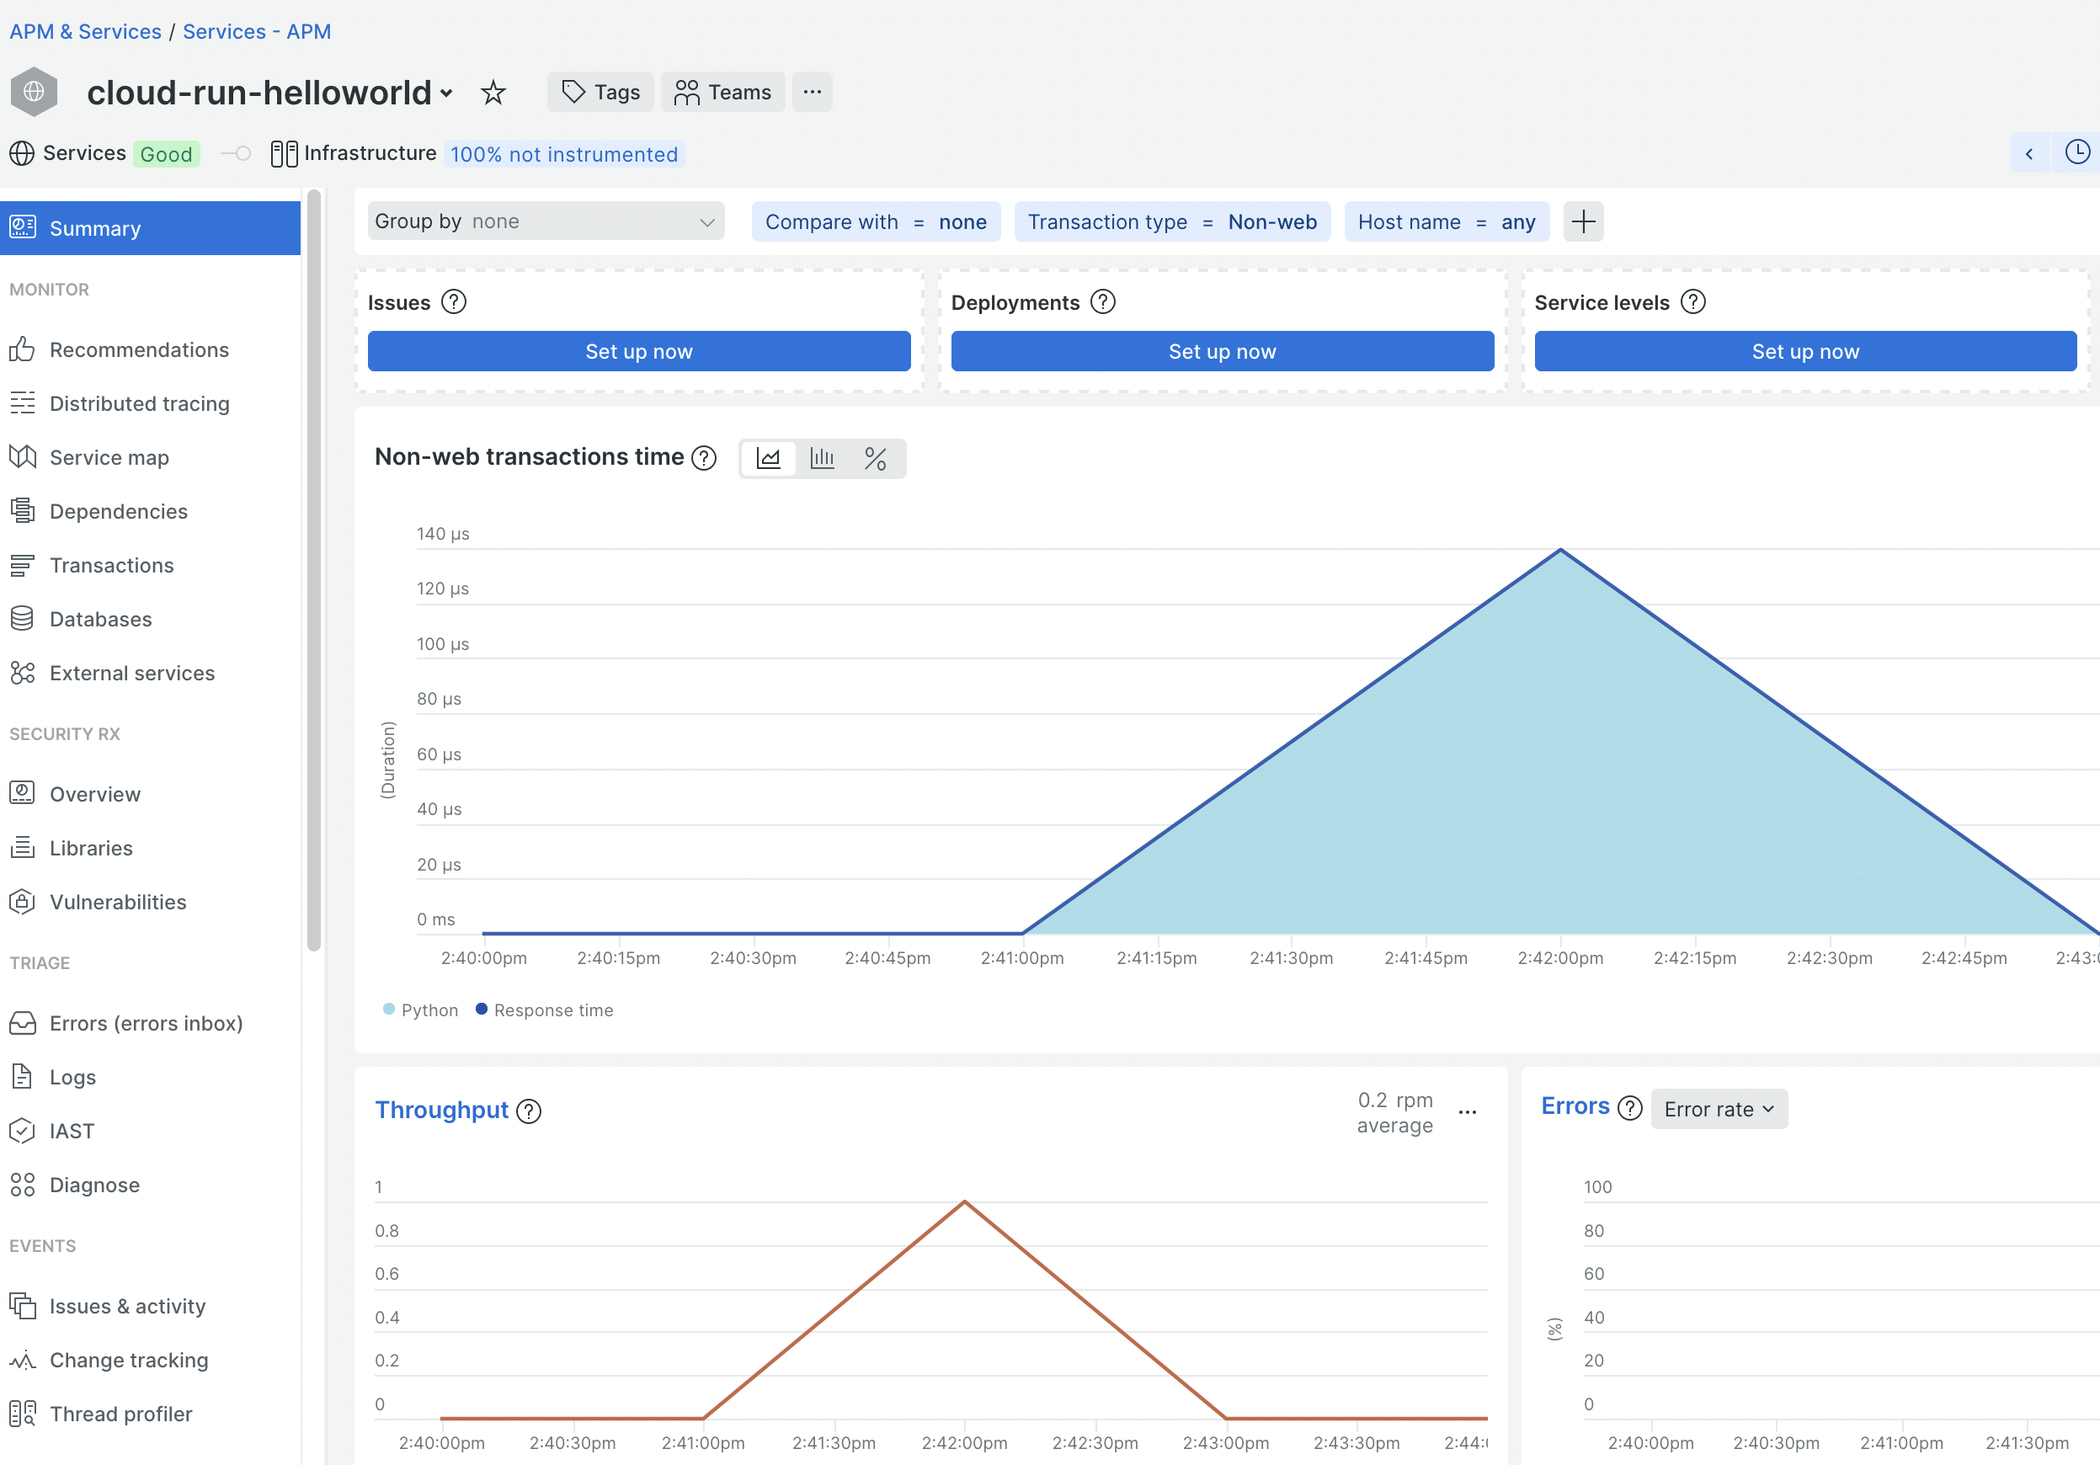Image resolution: width=2100 pixels, height=1465 pixels.
Task: Open the Tags panel for this service
Action: [600, 92]
